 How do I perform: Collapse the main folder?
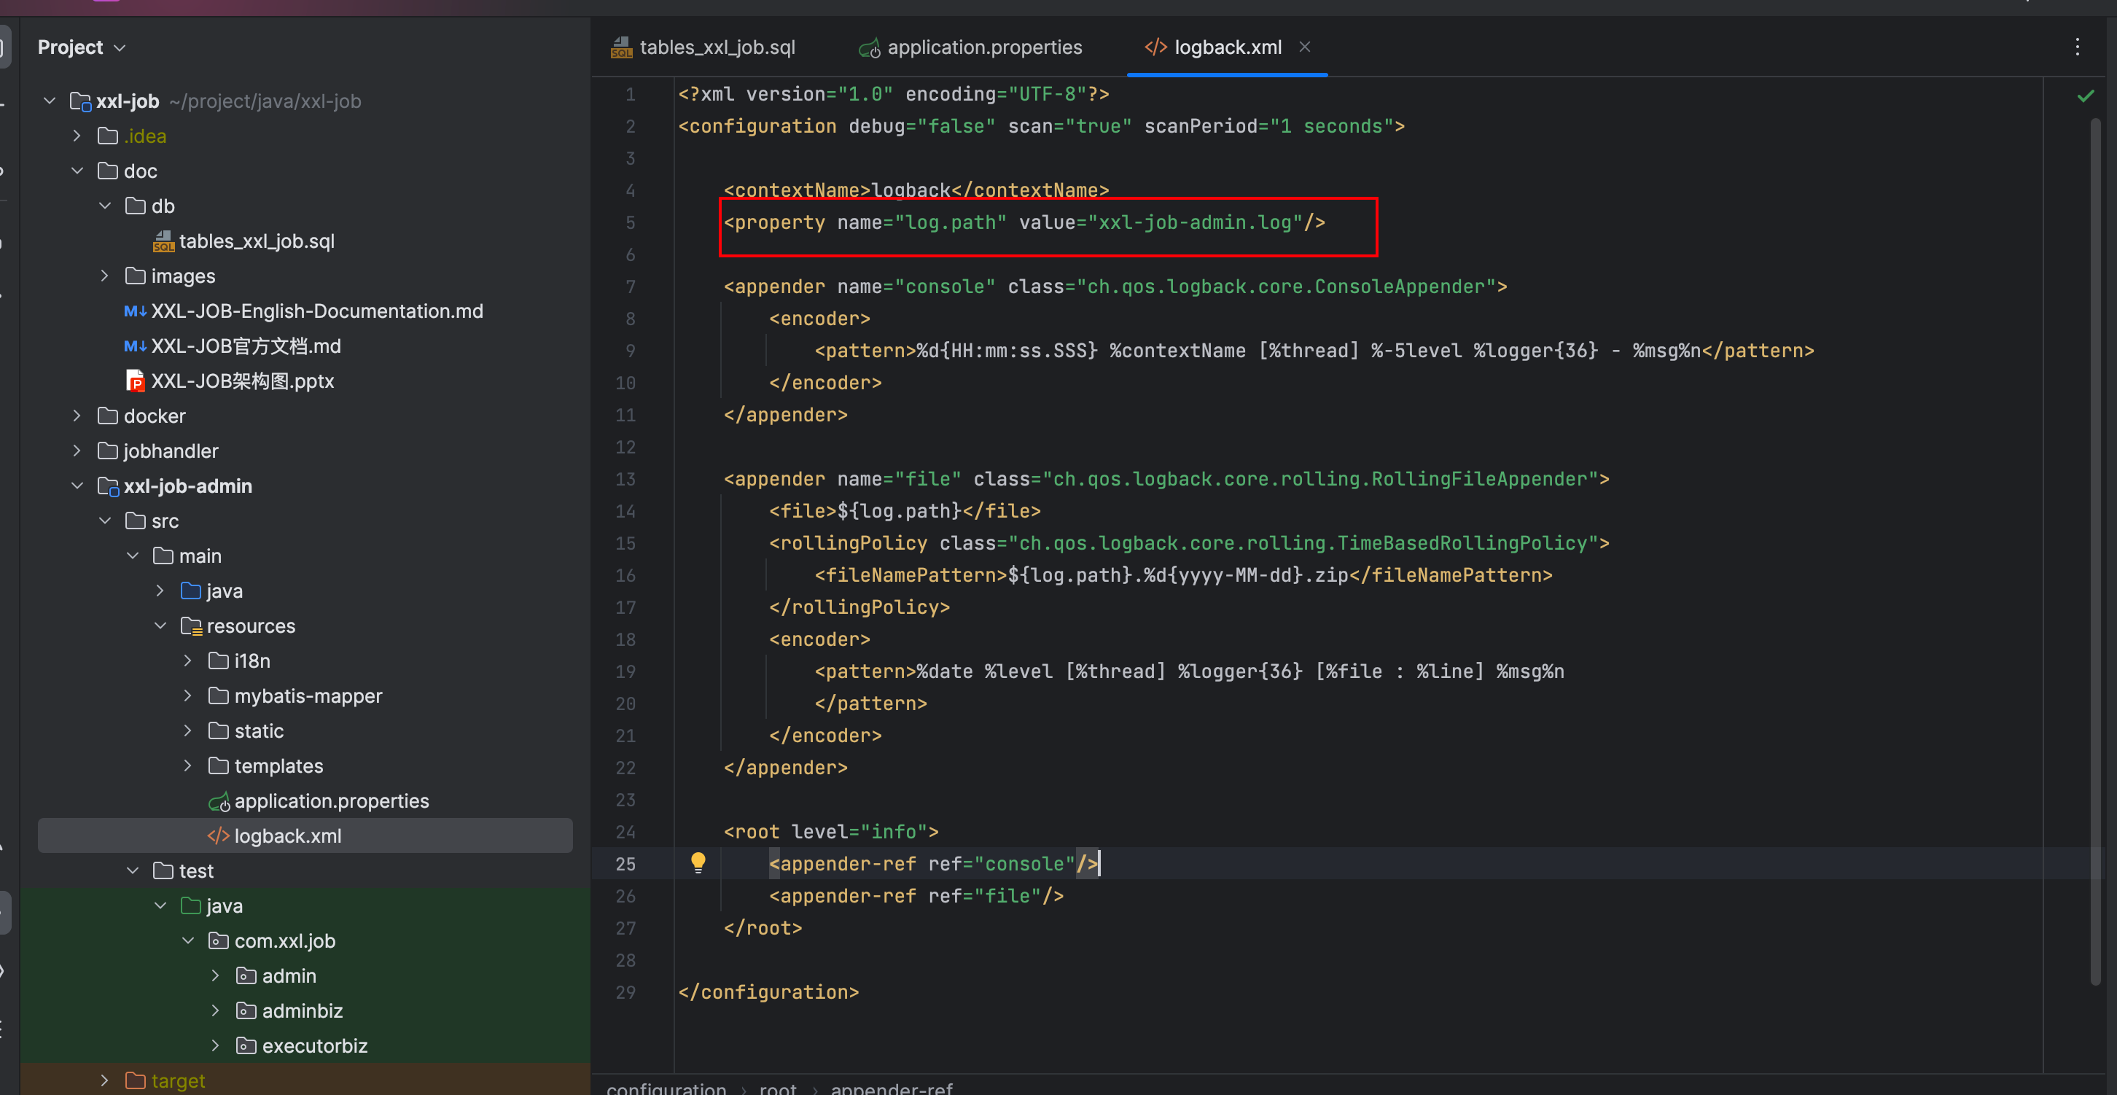(x=133, y=556)
